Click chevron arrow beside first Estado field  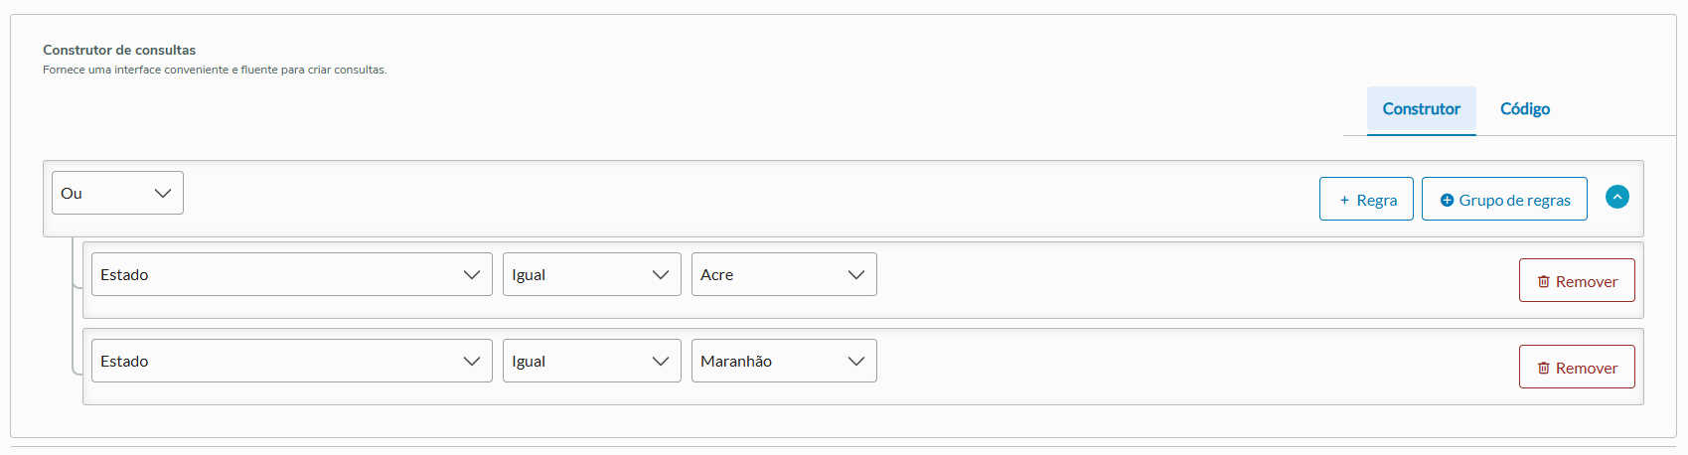472,275
